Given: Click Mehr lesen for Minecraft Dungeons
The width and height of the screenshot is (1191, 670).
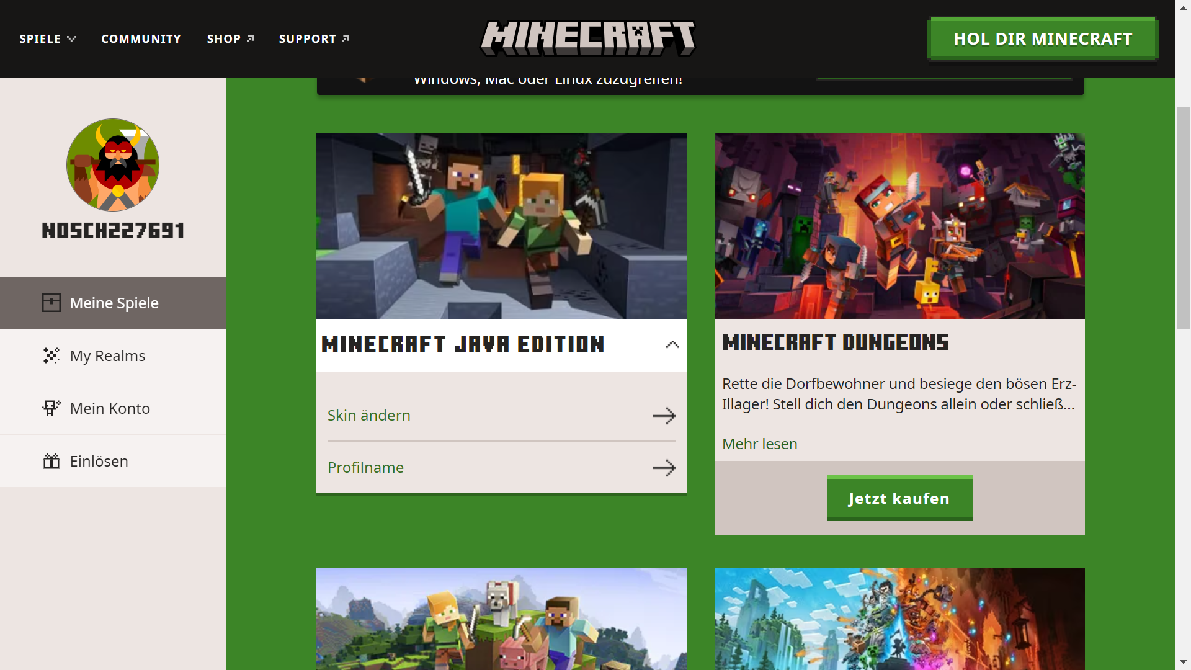Looking at the screenshot, I should coord(760,444).
